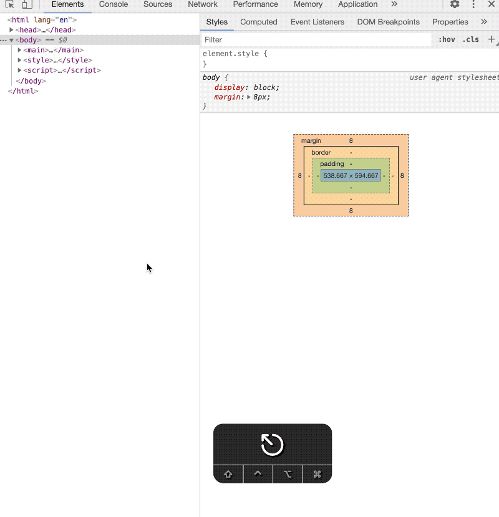This screenshot has width=499, height=517.
Task: Show more DevTools panel tabs
Action: [394, 4]
